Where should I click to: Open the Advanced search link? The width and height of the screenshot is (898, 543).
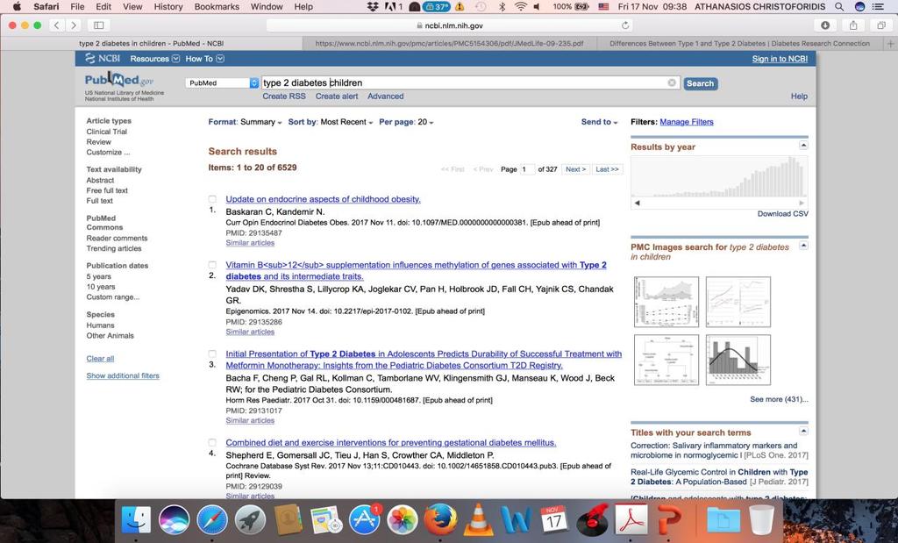386,96
